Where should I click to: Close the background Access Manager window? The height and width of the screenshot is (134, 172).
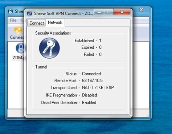click(x=141, y=10)
